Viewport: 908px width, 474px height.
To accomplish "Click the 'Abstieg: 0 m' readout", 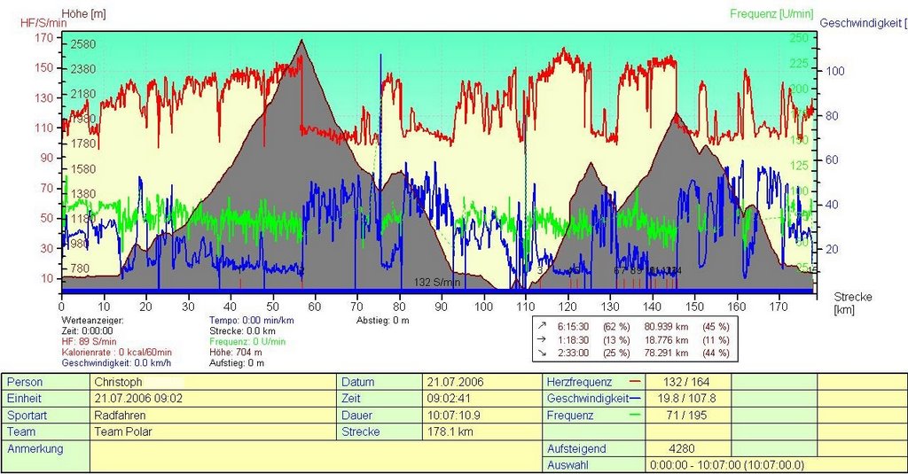I will [x=383, y=320].
